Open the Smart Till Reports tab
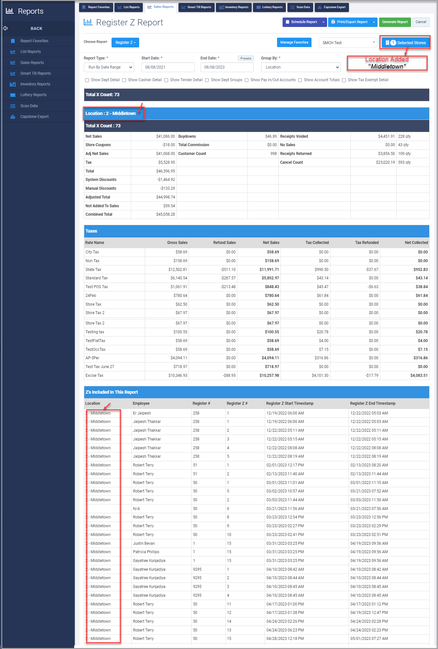This screenshot has width=438, height=649. point(196,7)
